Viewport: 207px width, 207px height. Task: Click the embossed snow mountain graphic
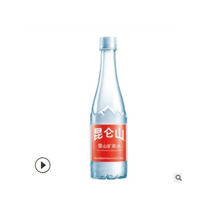tap(108, 115)
